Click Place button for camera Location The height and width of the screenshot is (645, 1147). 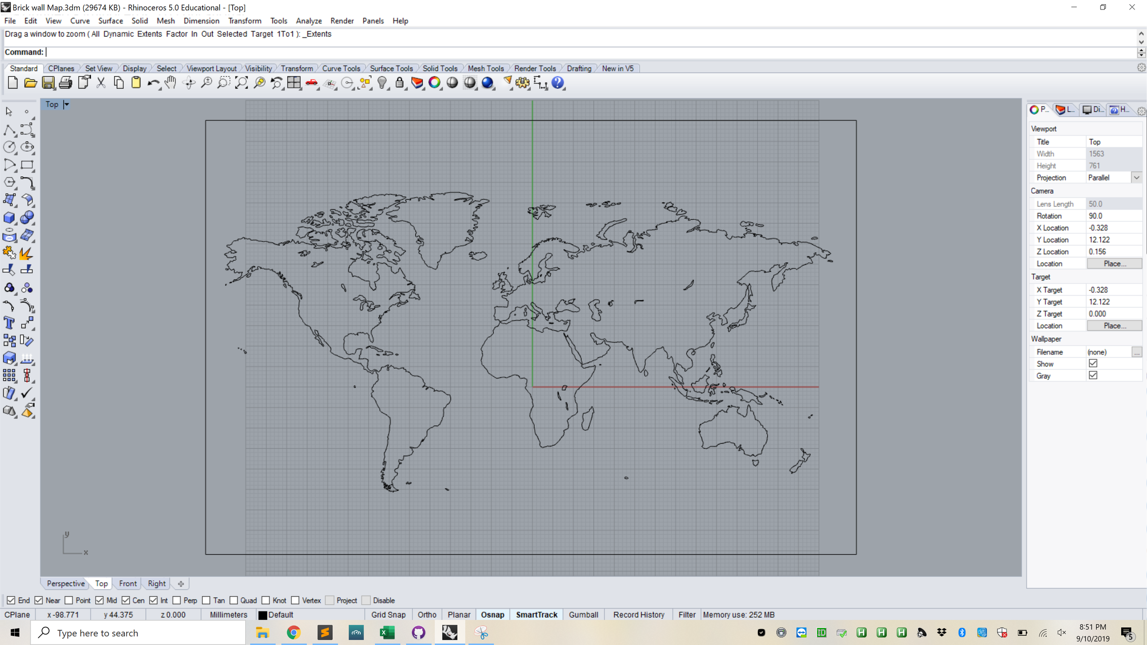1114,263
